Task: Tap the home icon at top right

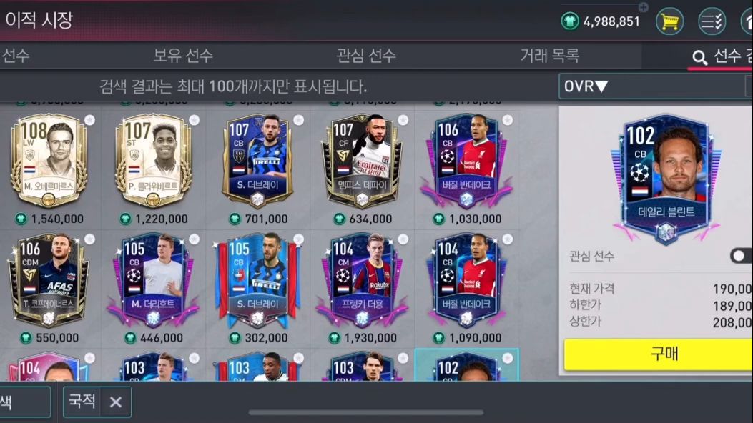Action: 747,21
